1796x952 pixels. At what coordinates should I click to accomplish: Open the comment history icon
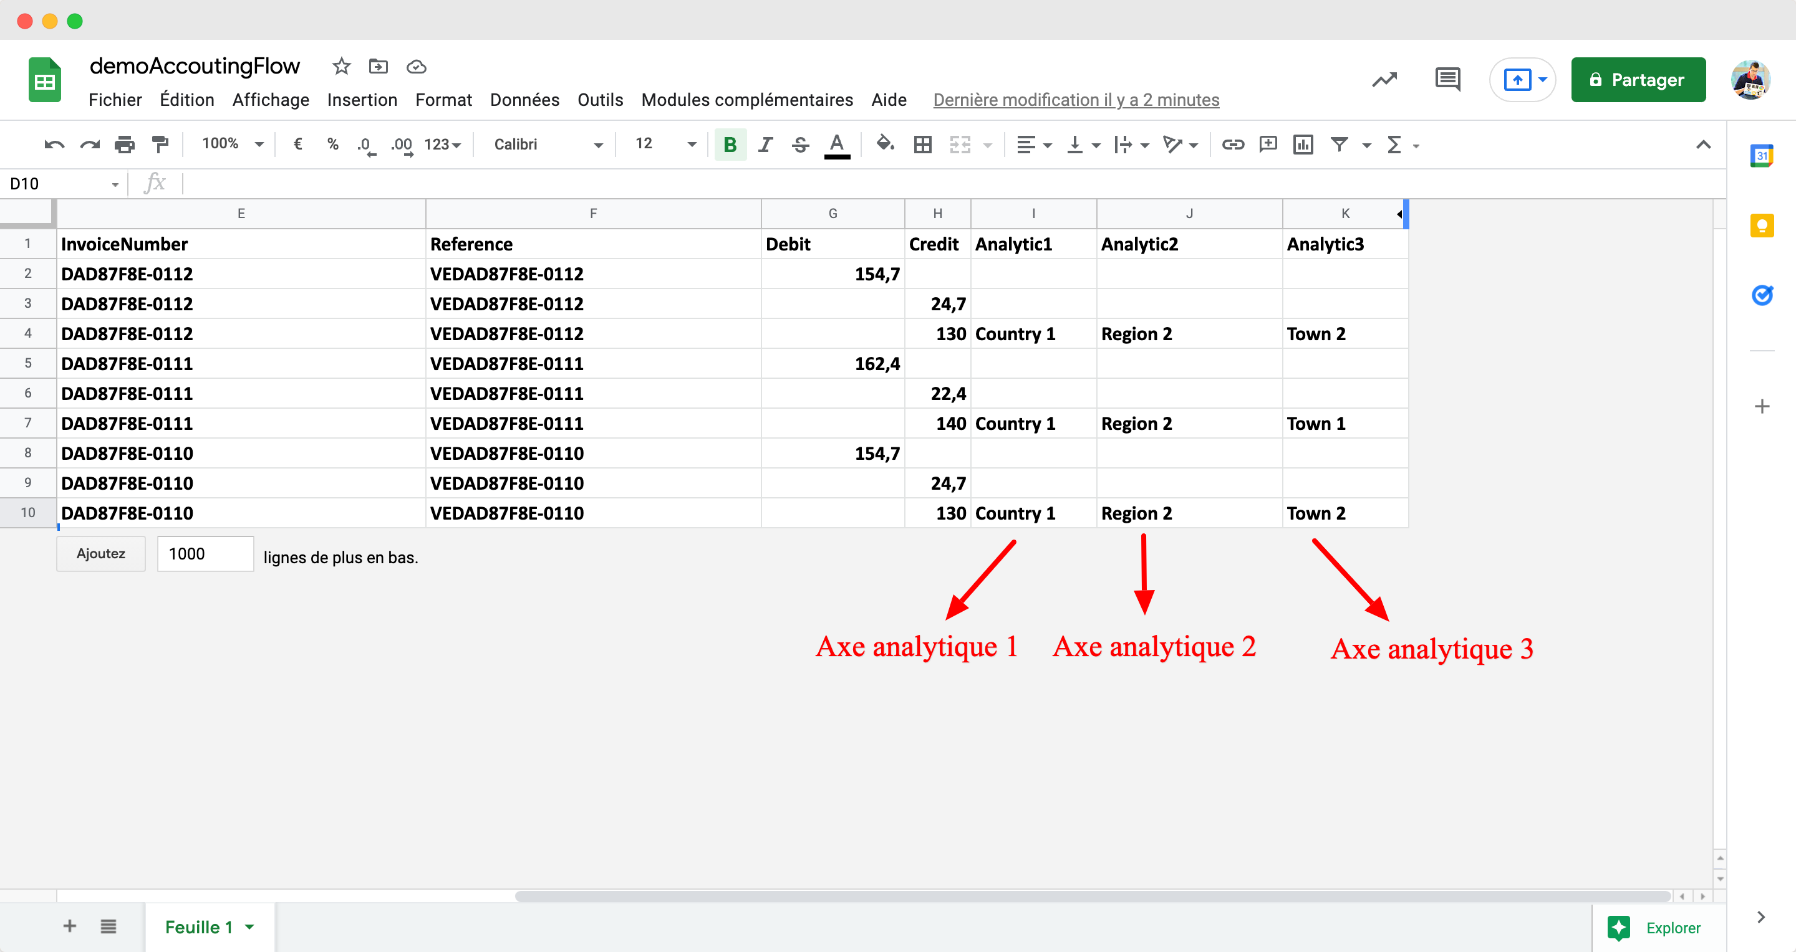coord(1448,79)
